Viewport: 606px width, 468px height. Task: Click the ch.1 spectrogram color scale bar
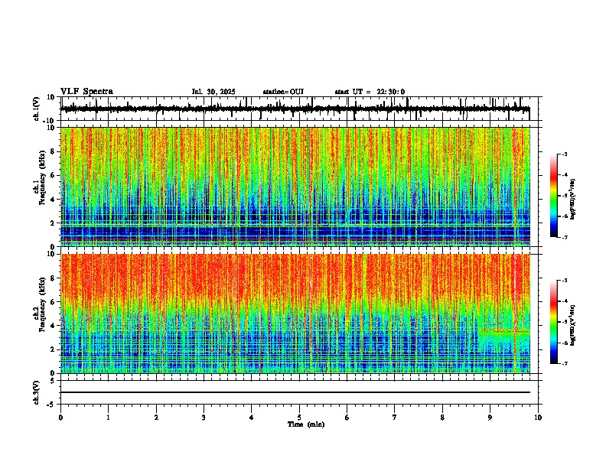coord(554,196)
